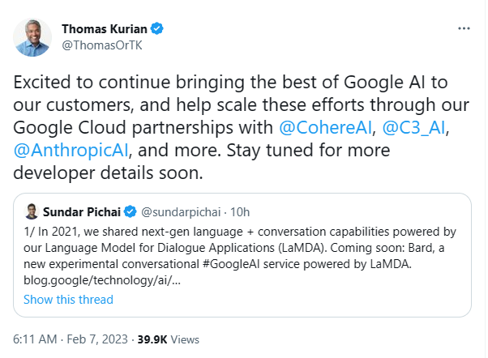Click Sundar Pichai's verified badge

click(130, 212)
